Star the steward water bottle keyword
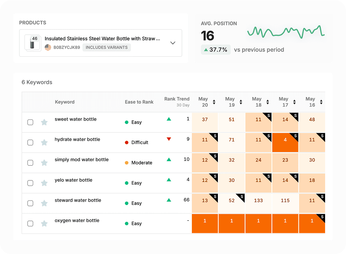Viewport: 346px width, 254px height. point(44,203)
